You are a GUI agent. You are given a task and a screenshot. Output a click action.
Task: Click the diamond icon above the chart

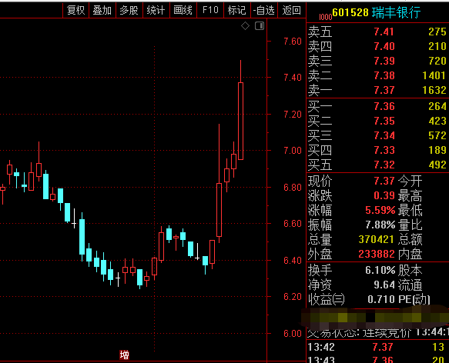click(x=245, y=26)
